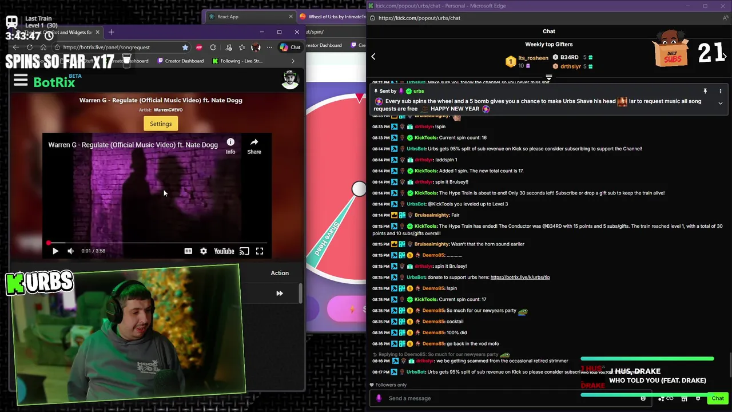Play the Warren G Regulate video
732x412 pixels.
55,251
